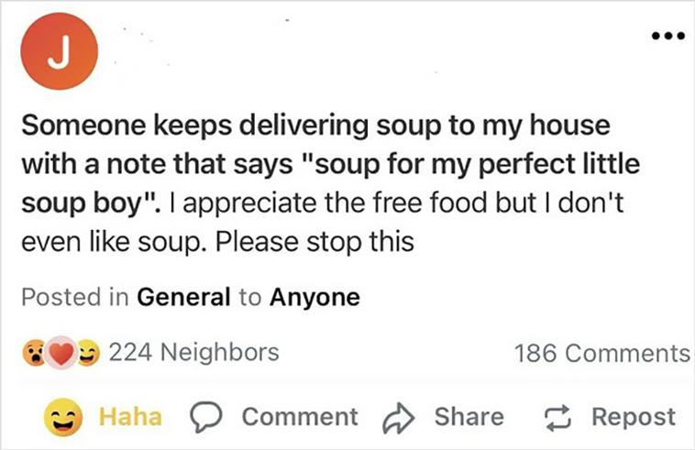The height and width of the screenshot is (450, 695).
Task: Select the Repost text label
Action: click(634, 417)
